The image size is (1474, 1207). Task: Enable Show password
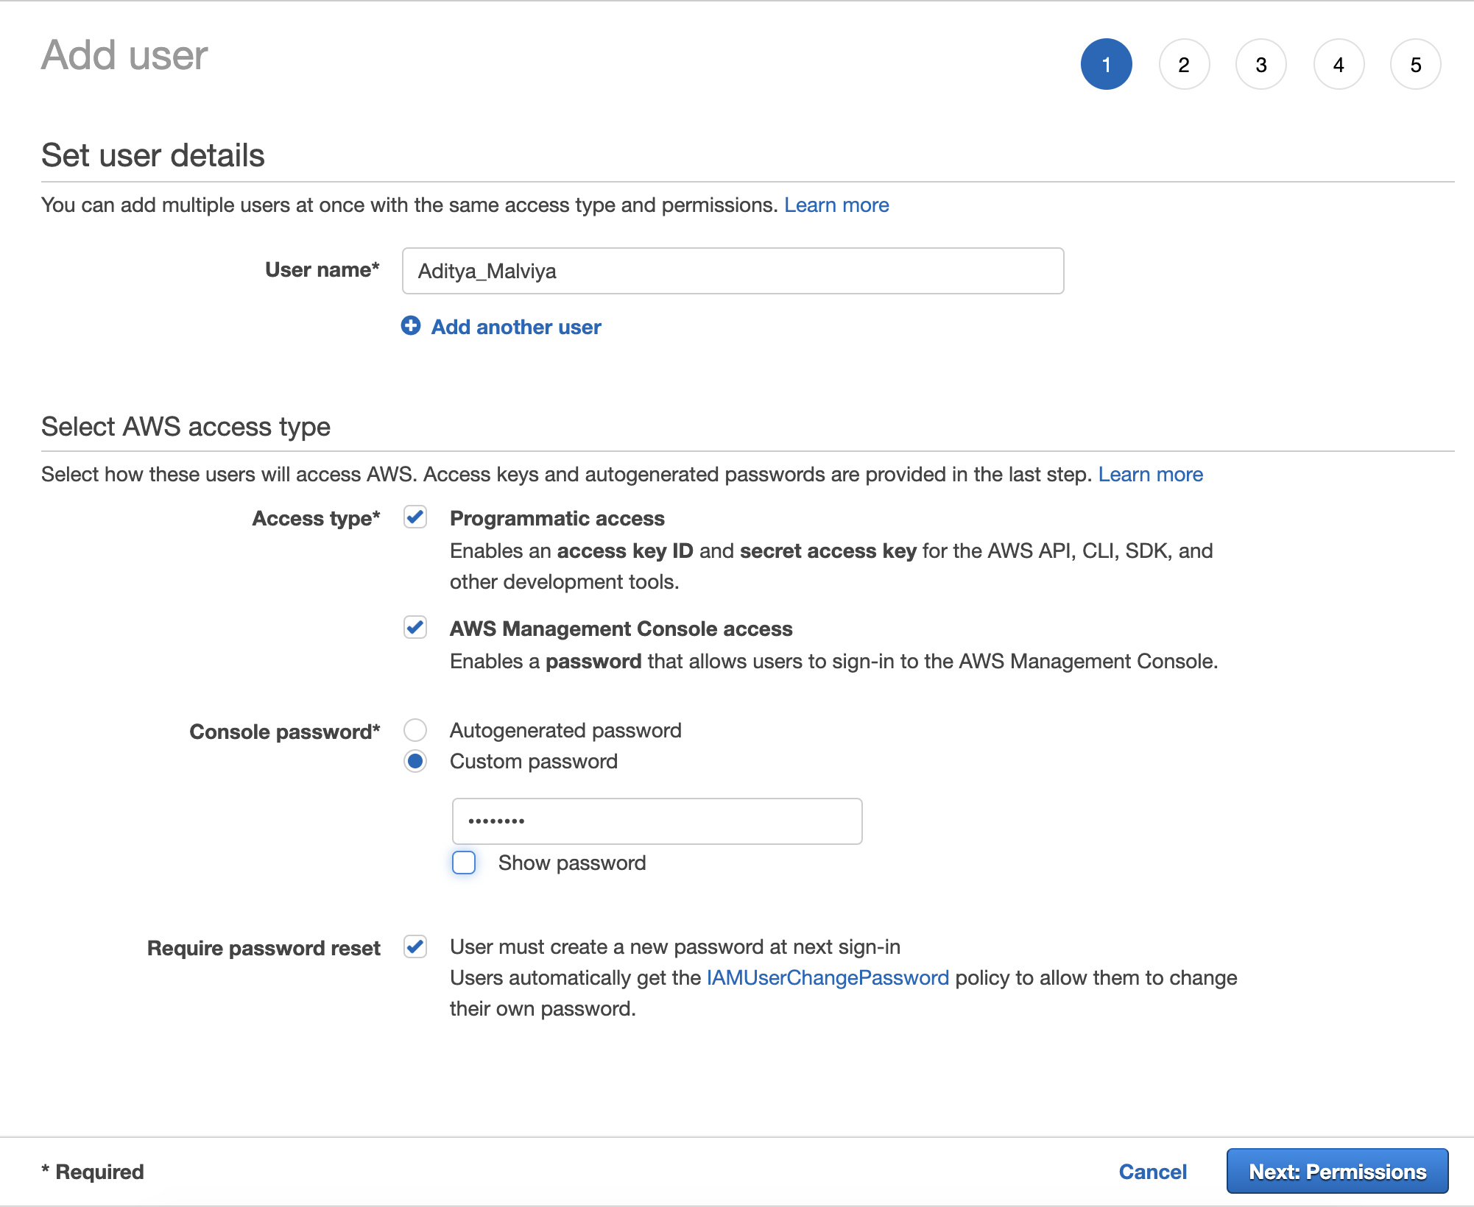[x=464, y=863]
